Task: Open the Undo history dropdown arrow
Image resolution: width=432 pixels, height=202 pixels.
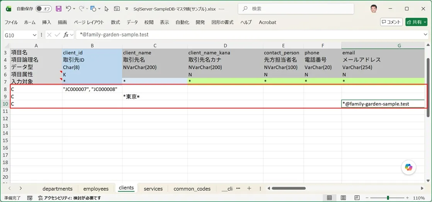Action: 74,9
